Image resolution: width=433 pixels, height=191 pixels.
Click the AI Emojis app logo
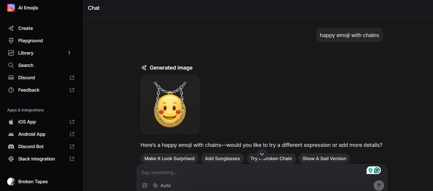[10, 7]
